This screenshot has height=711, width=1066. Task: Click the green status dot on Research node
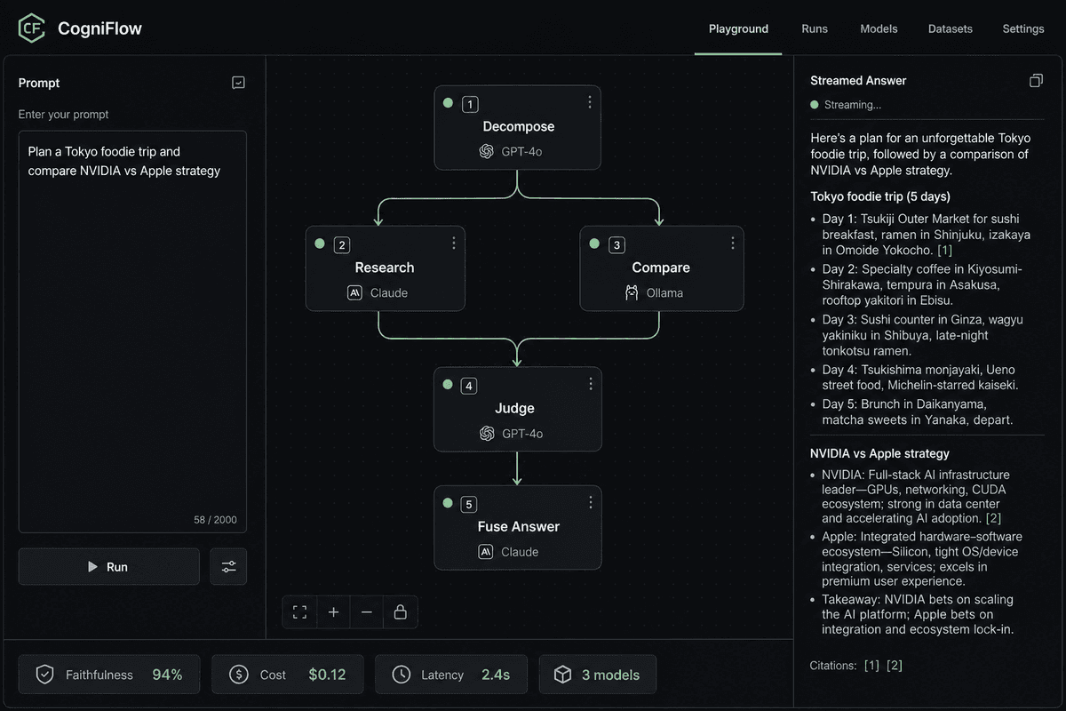(320, 244)
